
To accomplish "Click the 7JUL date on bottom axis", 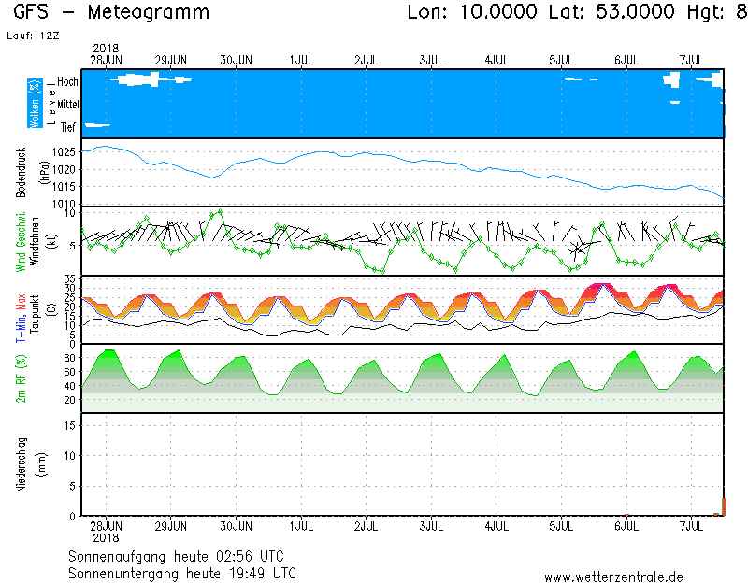I will [692, 527].
